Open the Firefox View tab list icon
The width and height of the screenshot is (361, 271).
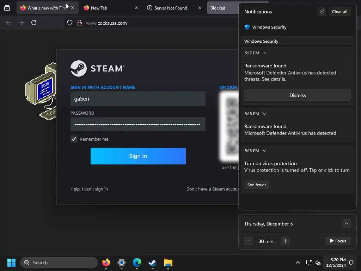click(x=7, y=8)
